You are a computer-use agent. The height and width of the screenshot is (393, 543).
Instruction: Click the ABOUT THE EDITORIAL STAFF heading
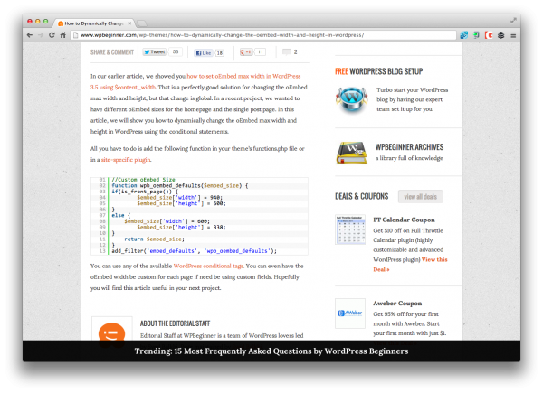(x=175, y=323)
